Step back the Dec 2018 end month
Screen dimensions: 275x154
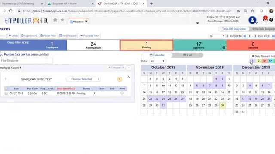coord(255,36)
